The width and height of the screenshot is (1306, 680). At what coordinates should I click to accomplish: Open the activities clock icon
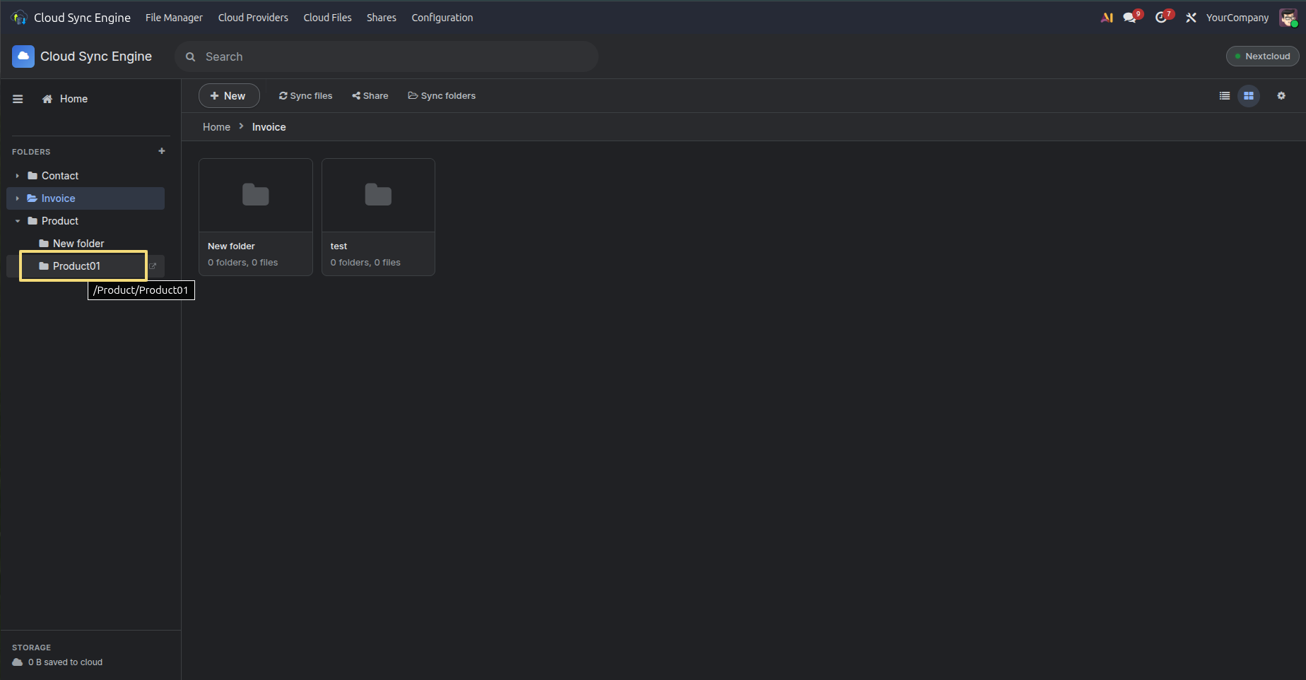pyautogui.click(x=1161, y=18)
